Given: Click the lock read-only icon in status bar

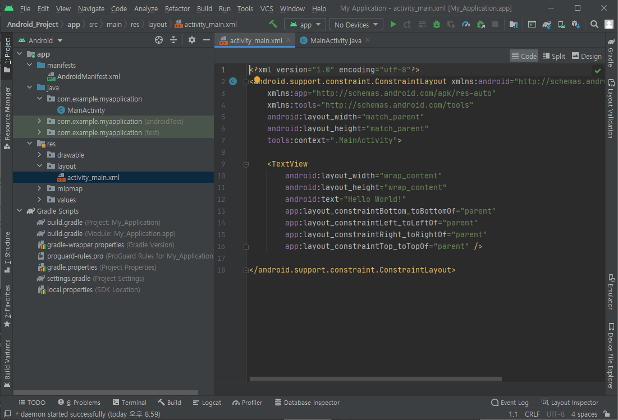Looking at the screenshot, I should click(x=607, y=414).
